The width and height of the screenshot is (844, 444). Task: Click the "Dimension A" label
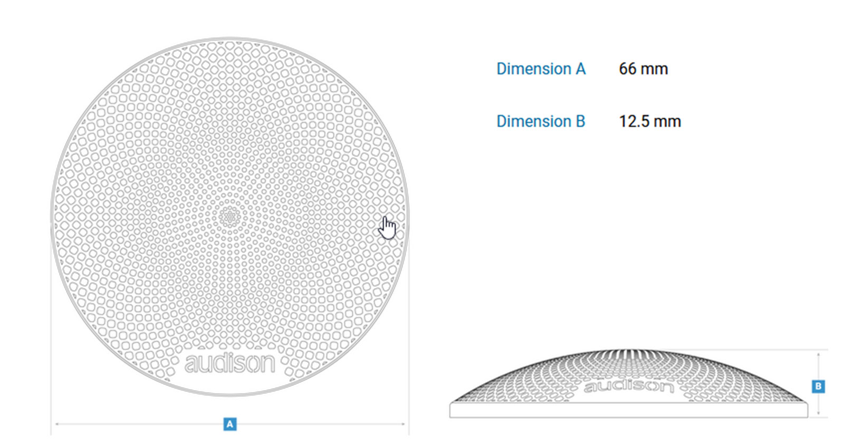pos(541,69)
